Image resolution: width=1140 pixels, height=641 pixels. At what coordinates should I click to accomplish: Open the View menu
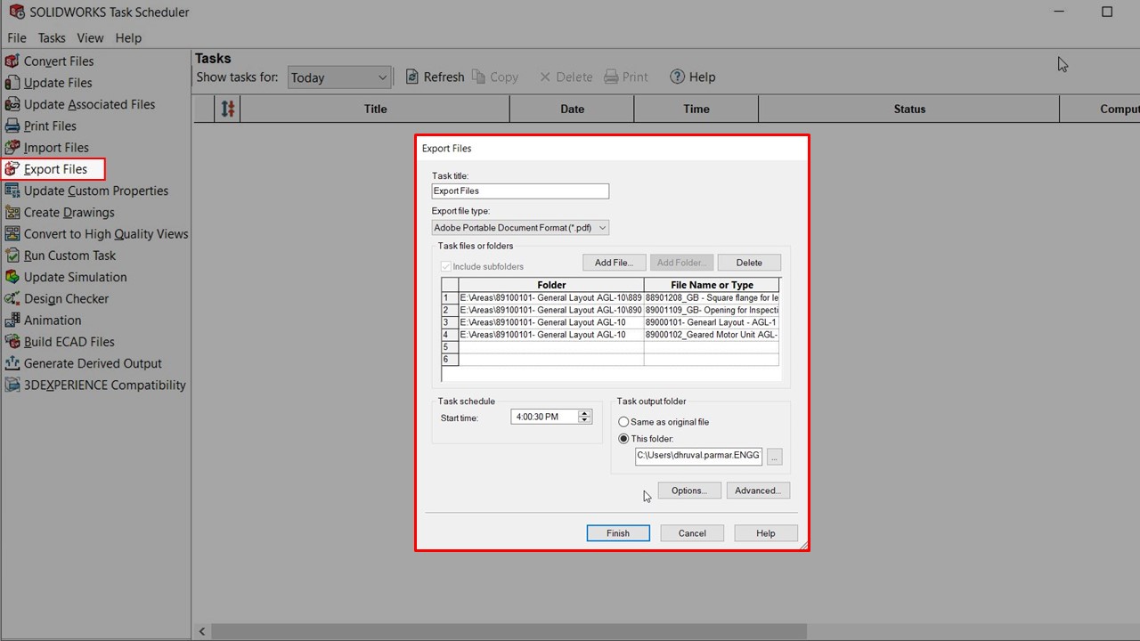[x=90, y=38]
